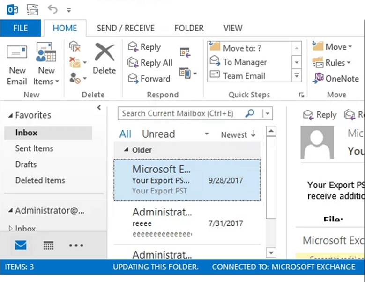Open Customize Quick Access Toolbar dropdown
This screenshot has height=282, width=365.
pos(69,10)
